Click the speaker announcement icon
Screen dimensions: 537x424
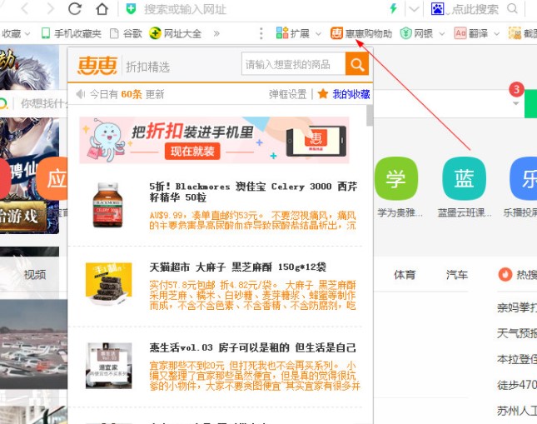[x=81, y=94]
